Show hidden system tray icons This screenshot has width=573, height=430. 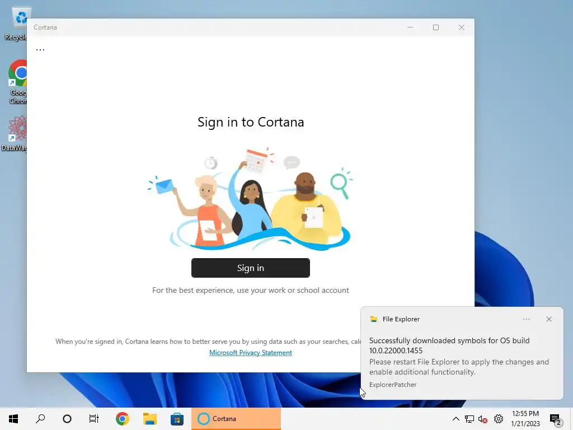click(x=455, y=419)
